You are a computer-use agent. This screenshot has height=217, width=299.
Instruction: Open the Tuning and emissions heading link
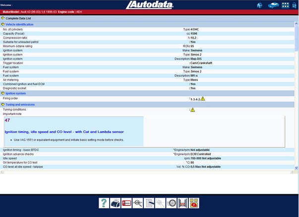coord(20,105)
